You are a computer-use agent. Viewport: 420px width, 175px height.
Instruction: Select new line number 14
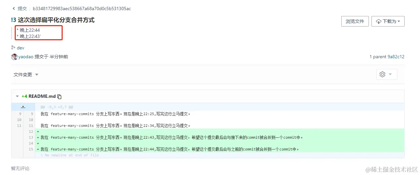tap(31, 143)
